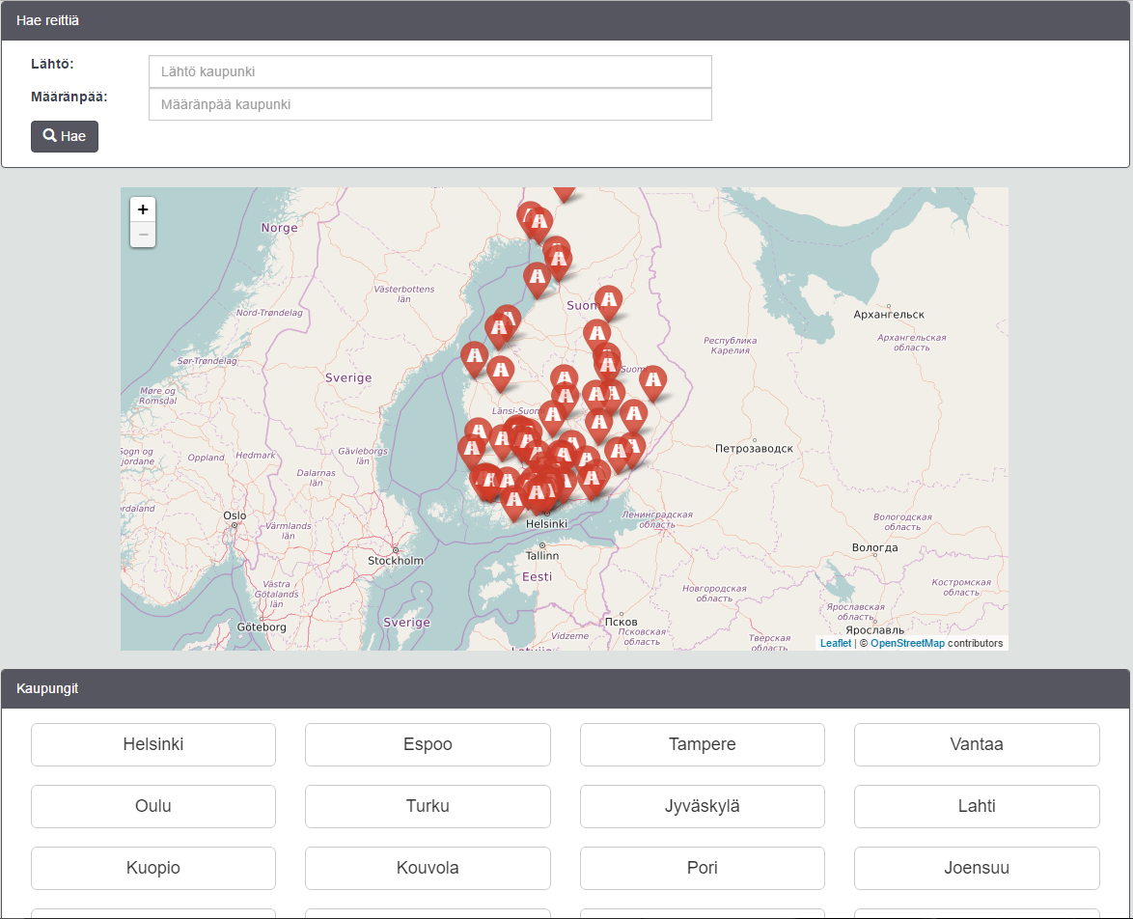Select the Espoo city button
Screen dimensions: 1133x919
tap(428, 744)
